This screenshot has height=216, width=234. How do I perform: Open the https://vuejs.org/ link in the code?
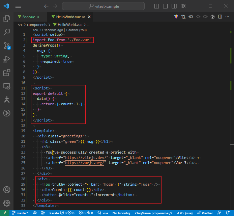click(85, 163)
